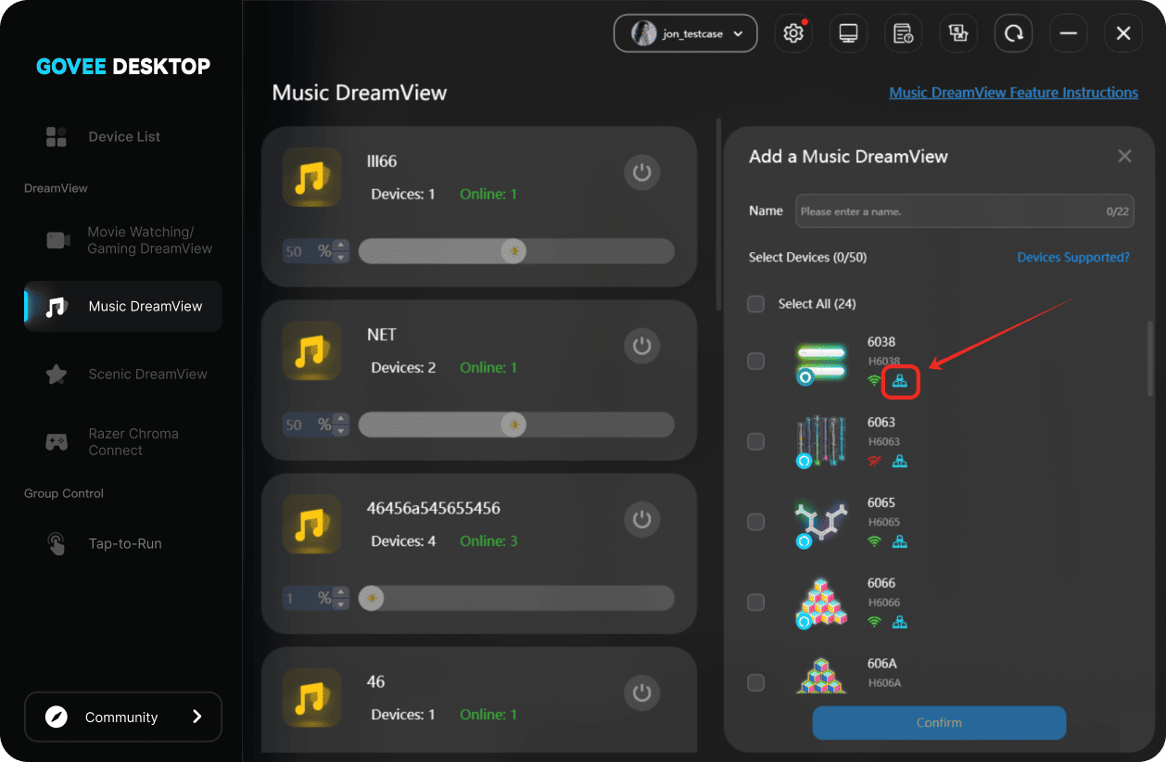This screenshot has height=762, width=1166.
Task: Click the music note icon for NET
Action: (311, 350)
